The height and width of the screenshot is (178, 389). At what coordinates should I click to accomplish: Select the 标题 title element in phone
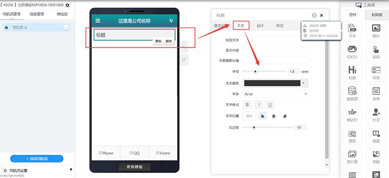point(135,35)
